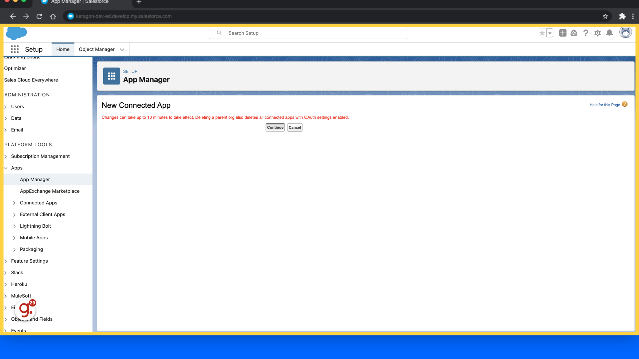Expand the Email section chevron

point(6,130)
